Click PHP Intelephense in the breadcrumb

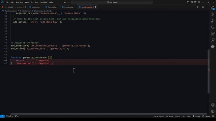pos(25,11)
